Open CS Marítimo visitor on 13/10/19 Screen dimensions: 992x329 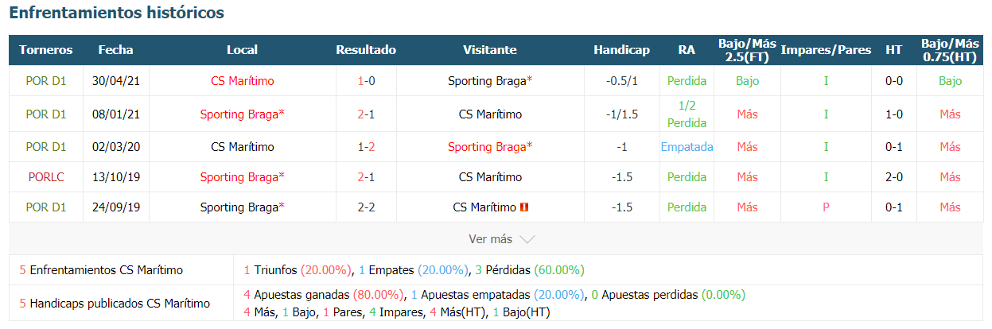click(490, 177)
